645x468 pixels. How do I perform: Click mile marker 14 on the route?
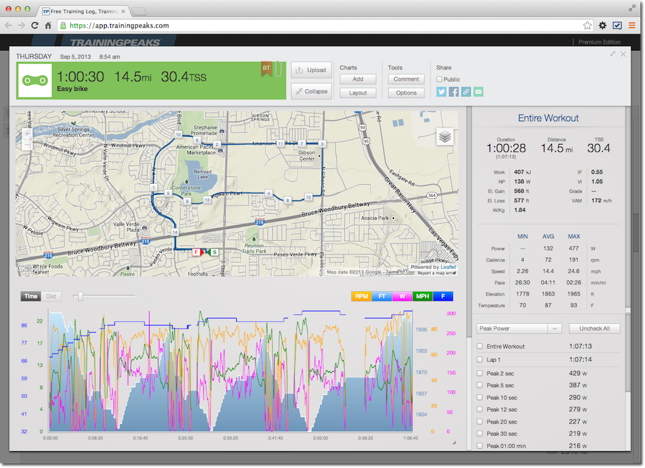click(175, 232)
